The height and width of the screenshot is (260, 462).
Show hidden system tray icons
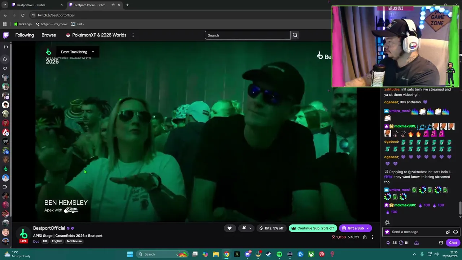coord(414,254)
